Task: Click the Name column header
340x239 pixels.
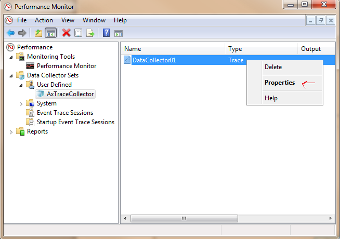Action: point(172,49)
